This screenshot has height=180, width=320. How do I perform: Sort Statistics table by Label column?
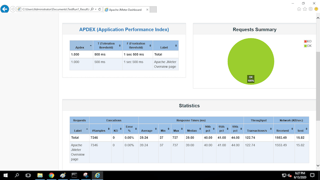pos(79,129)
